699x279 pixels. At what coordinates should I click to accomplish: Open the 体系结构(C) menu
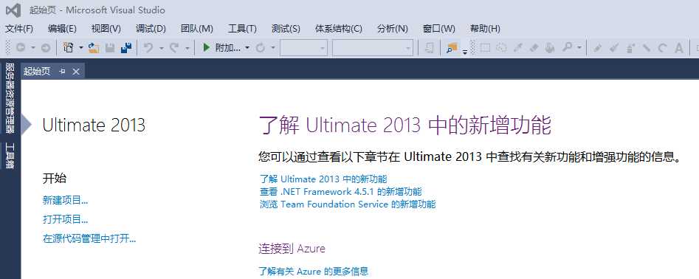coord(338,29)
